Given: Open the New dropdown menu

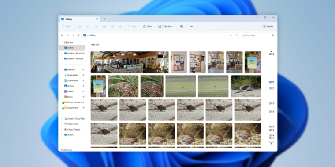Looking at the screenshot, I should [x=67, y=26].
